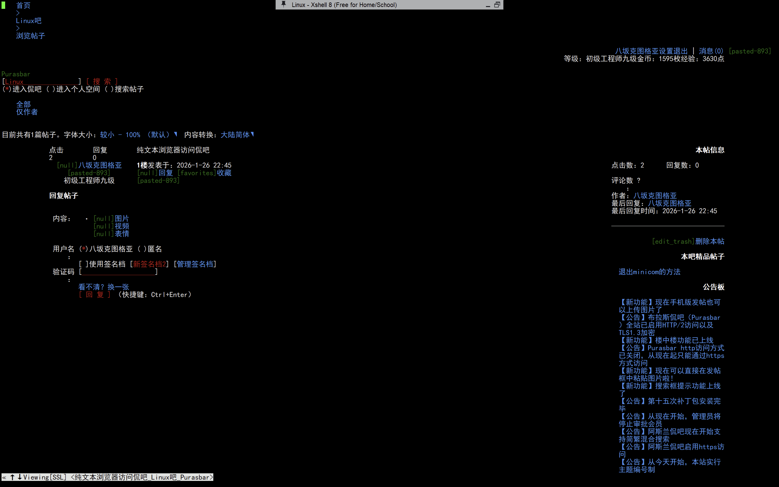Viewport: 779px width, 487px height.
Task: Click the 验证码 captcha input field
Action: [x=118, y=272]
